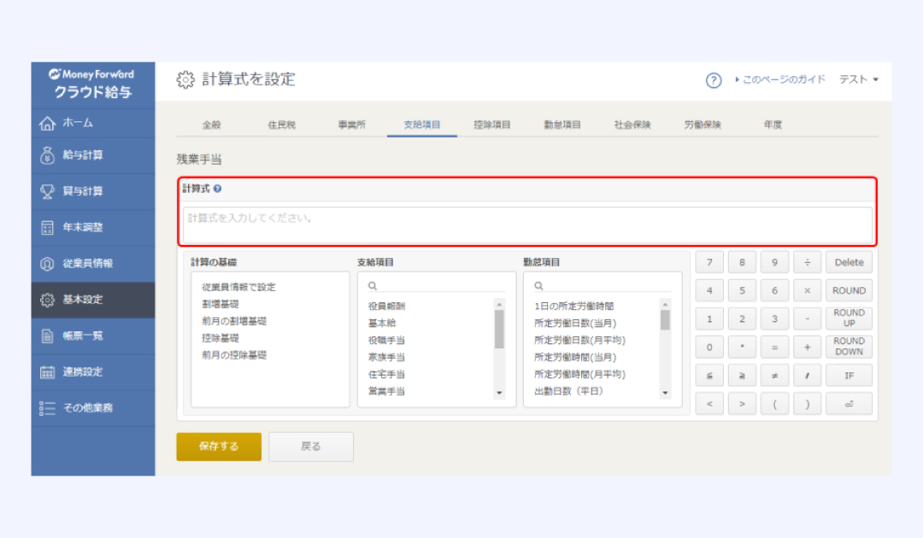This screenshot has width=923, height=538.
Task: Select 基本給 in 支給項目 list
Action: [382, 323]
